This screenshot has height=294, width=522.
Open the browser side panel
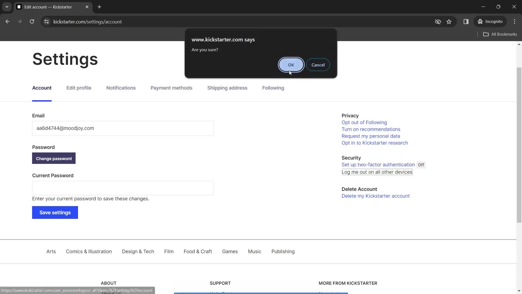click(466, 22)
